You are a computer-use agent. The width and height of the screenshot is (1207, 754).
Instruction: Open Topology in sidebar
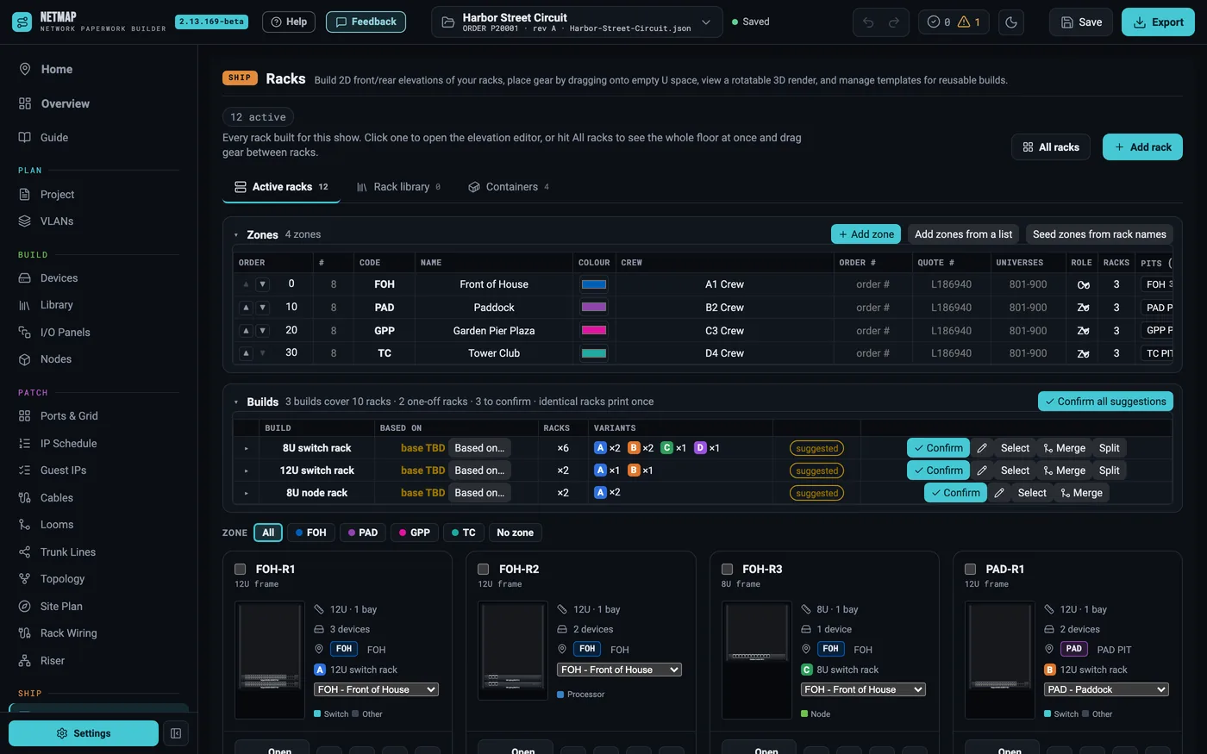(62, 579)
